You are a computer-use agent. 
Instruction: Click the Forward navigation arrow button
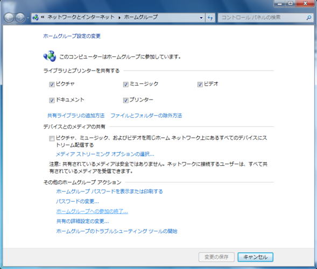coord(20,18)
